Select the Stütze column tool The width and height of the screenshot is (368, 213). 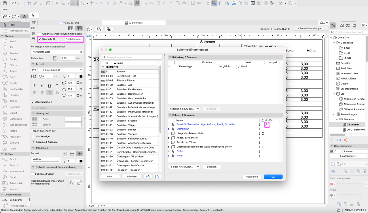[15, 65]
